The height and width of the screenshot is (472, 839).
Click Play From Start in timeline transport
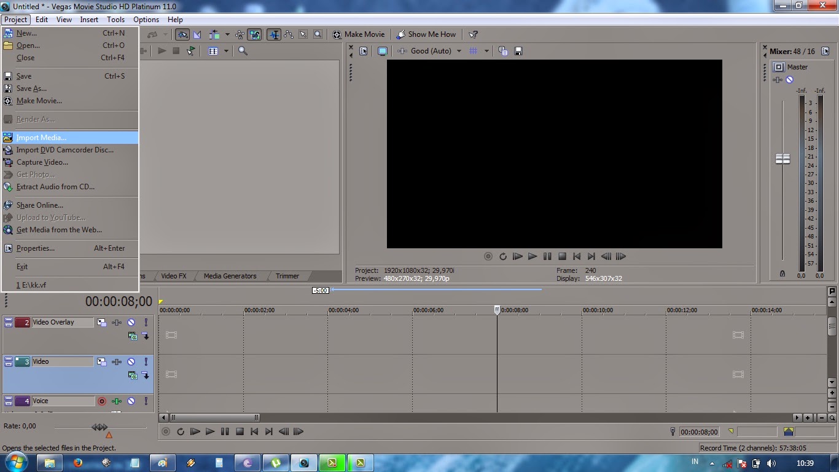[x=195, y=431]
